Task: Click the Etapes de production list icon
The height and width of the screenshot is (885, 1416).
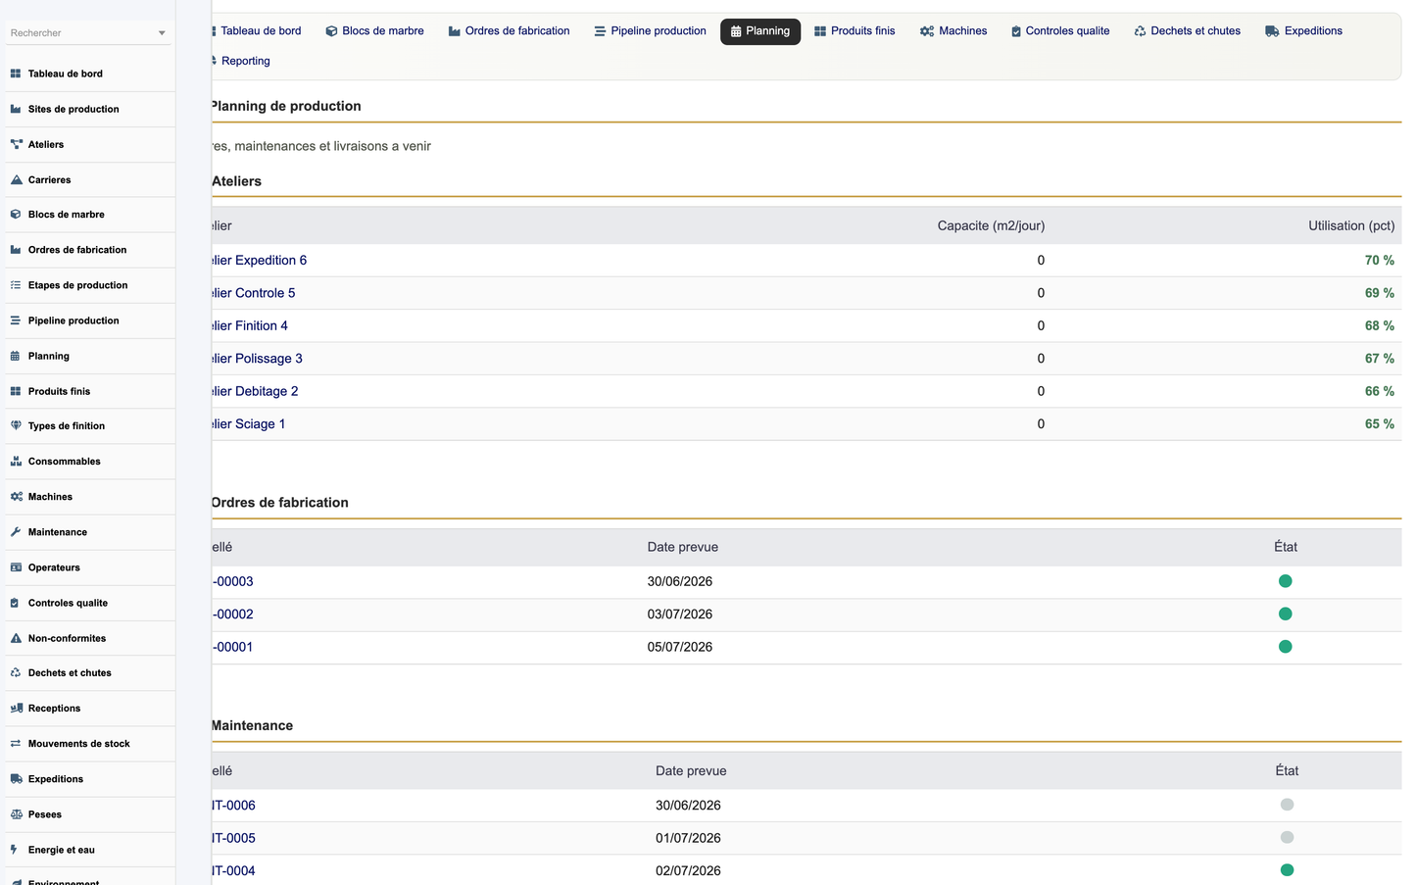Action: coord(16,285)
